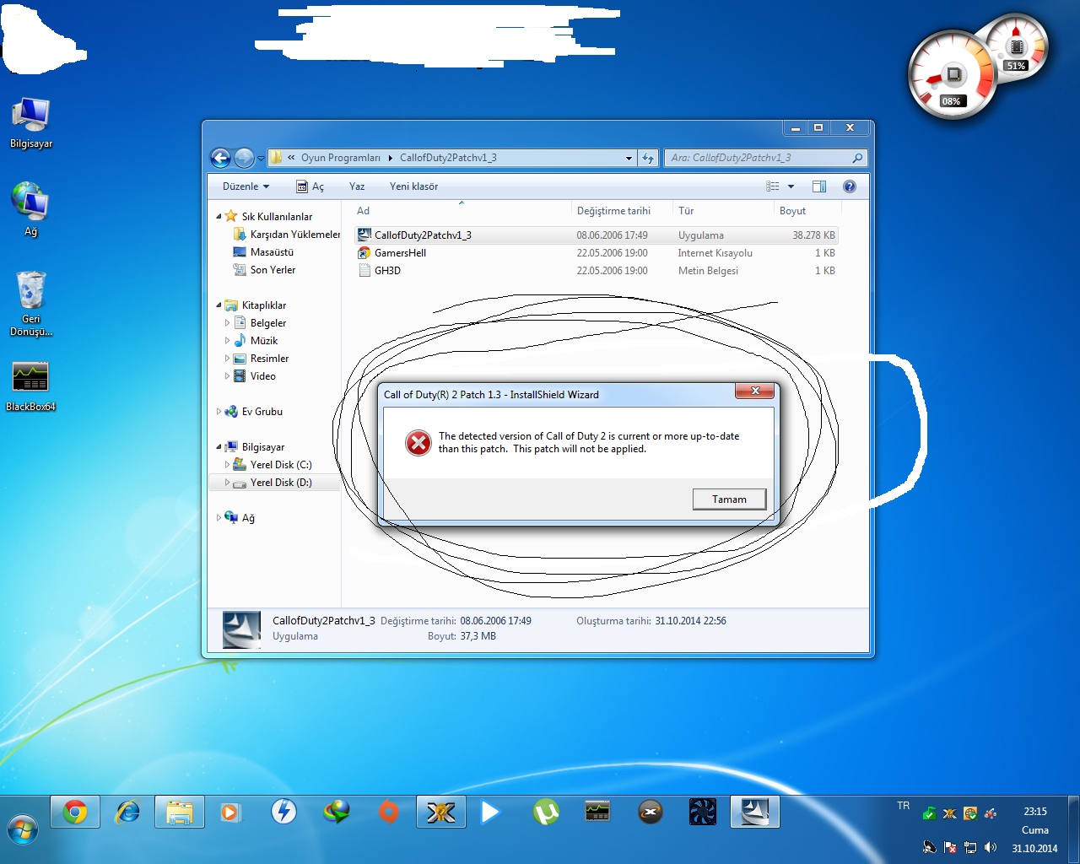Open the black oval X taskbar icon
Viewport: 1080px width, 864px height.
pos(650,813)
